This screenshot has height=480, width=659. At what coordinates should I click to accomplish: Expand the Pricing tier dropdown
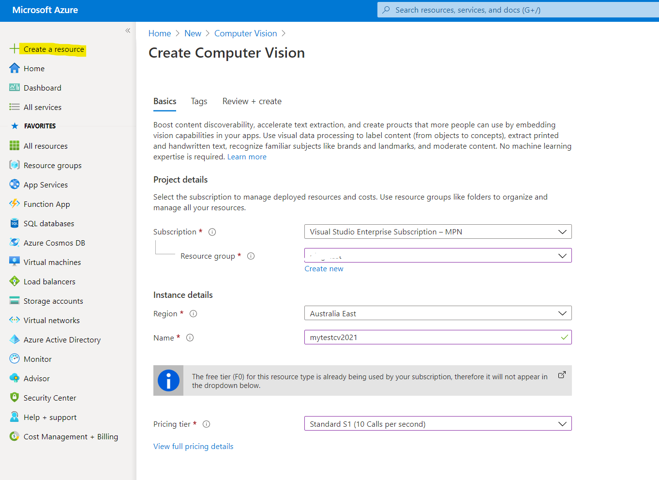tap(437, 424)
